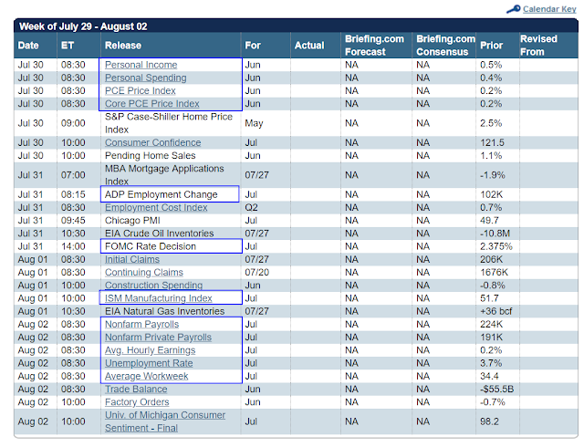This screenshot has width=584, height=447.
Task: Open the Avg. Hourly Earnings link
Action: [150, 350]
